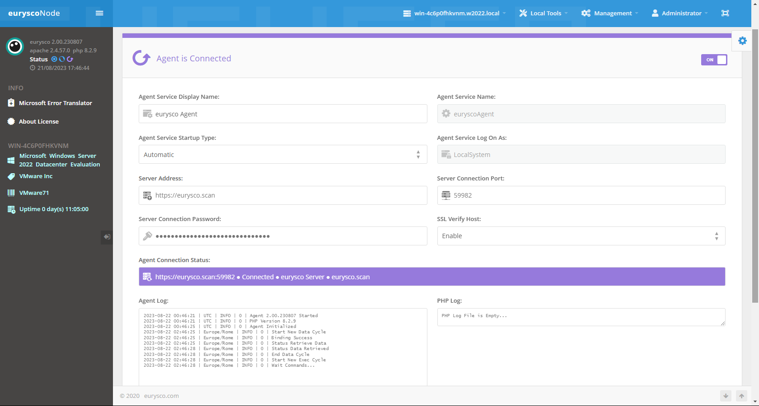Screen dimensions: 759x406
Task: Toggle the hamburger menu in header
Action: click(99, 13)
